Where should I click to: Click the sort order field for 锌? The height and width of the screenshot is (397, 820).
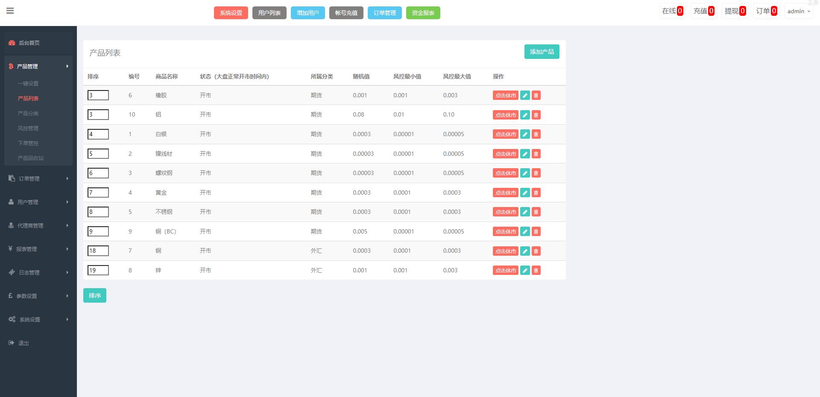click(98, 270)
